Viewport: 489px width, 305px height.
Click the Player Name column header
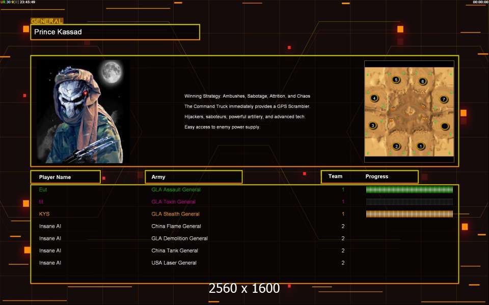66,177
